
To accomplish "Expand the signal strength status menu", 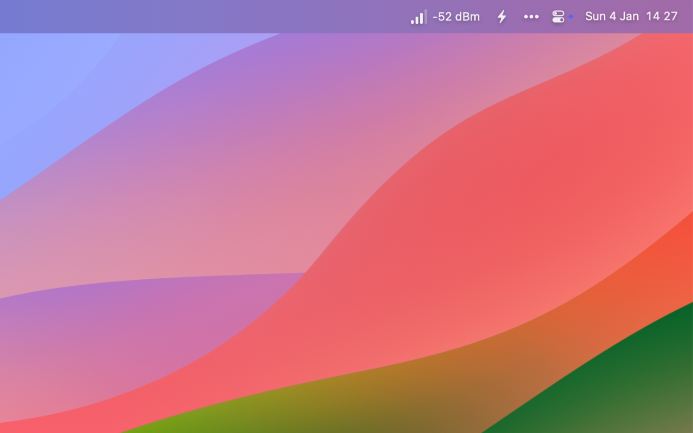I will [418, 16].
